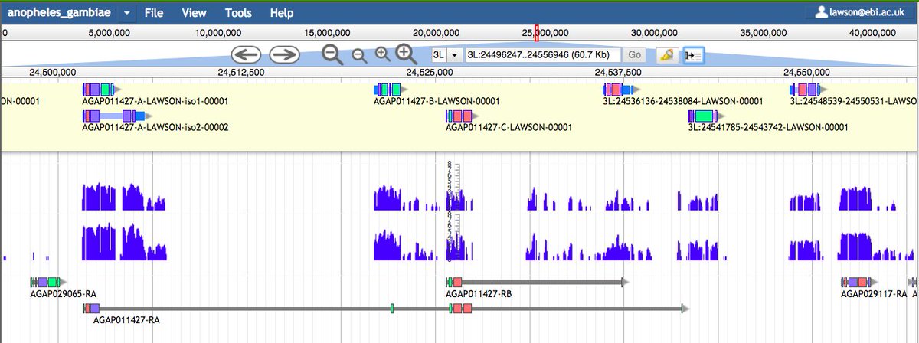
Task: Click the AGAP029117-RA text label
Action: click(x=874, y=294)
